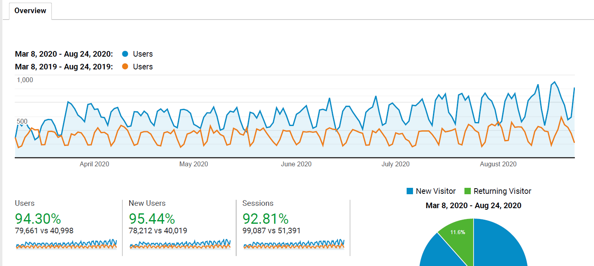Viewport: 594px width, 266px height.
Task: Click the pie chart title 'Mar 8, 2020 - Aug 24, 2020'
Action: 474,206
